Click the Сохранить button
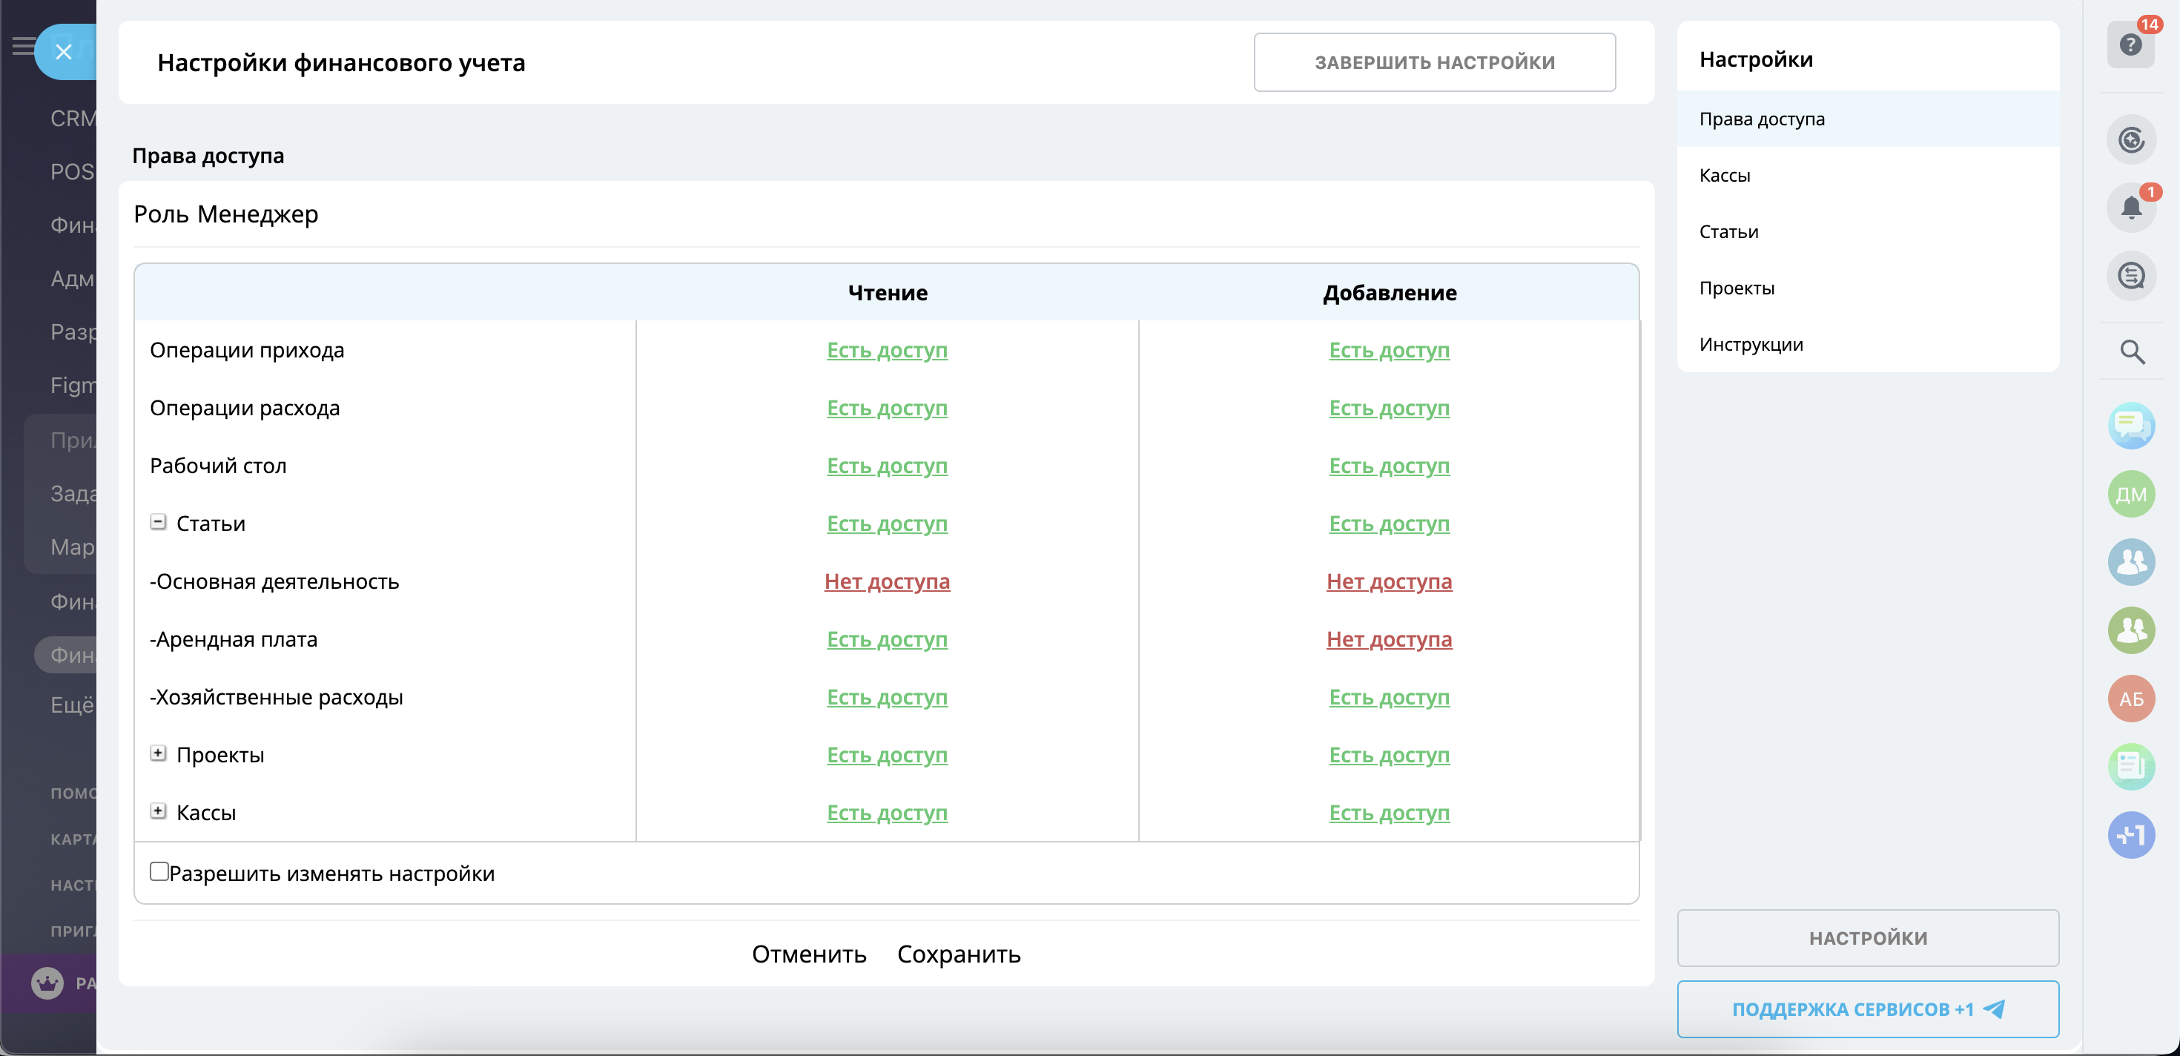 [x=958, y=954]
